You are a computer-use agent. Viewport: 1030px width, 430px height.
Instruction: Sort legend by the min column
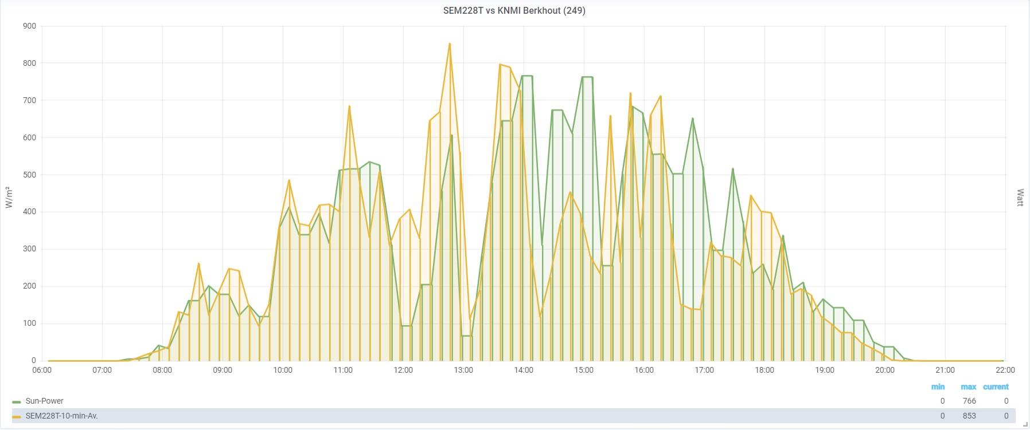click(938, 387)
